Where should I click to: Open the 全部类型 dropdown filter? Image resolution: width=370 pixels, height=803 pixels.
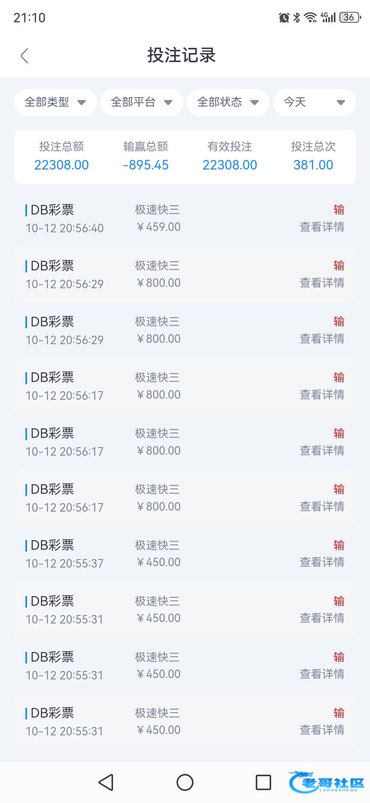click(x=55, y=102)
